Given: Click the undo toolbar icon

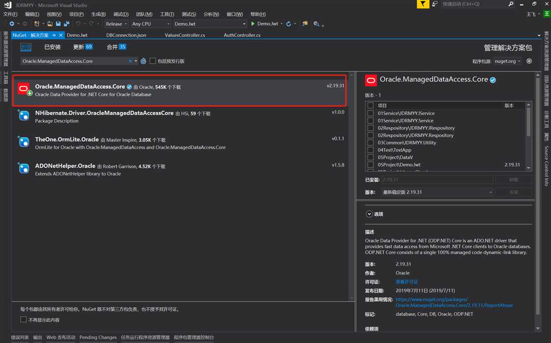Looking at the screenshot, I should pos(78,24).
